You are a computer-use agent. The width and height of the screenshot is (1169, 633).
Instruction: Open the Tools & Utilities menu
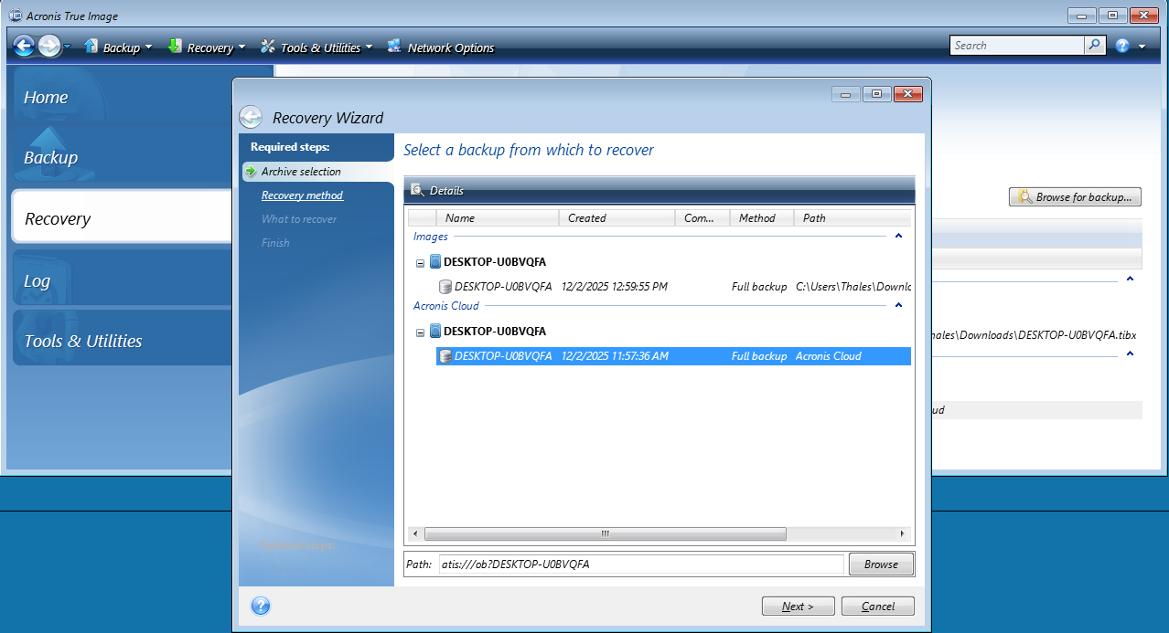click(x=316, y=46)
